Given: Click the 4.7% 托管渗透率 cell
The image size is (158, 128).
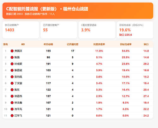Looking at the screenshot, I should 99,64.
